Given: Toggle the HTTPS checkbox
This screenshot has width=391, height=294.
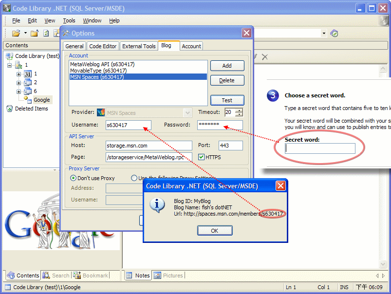Looking at the screenshot, I should coord(201,157).
